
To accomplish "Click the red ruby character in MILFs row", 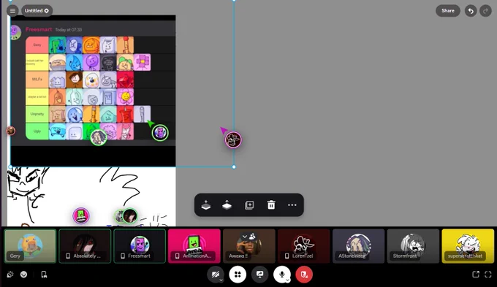I will pos(125,79).
